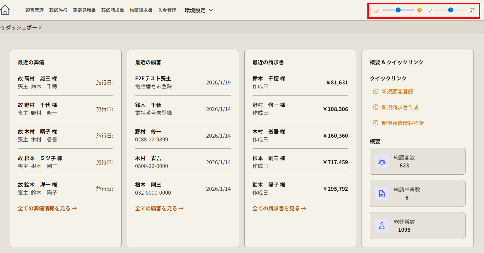Click the plus icon beside 新規顧客登録
The width and height of the screenshot is (484, 253).
(376, 91)
